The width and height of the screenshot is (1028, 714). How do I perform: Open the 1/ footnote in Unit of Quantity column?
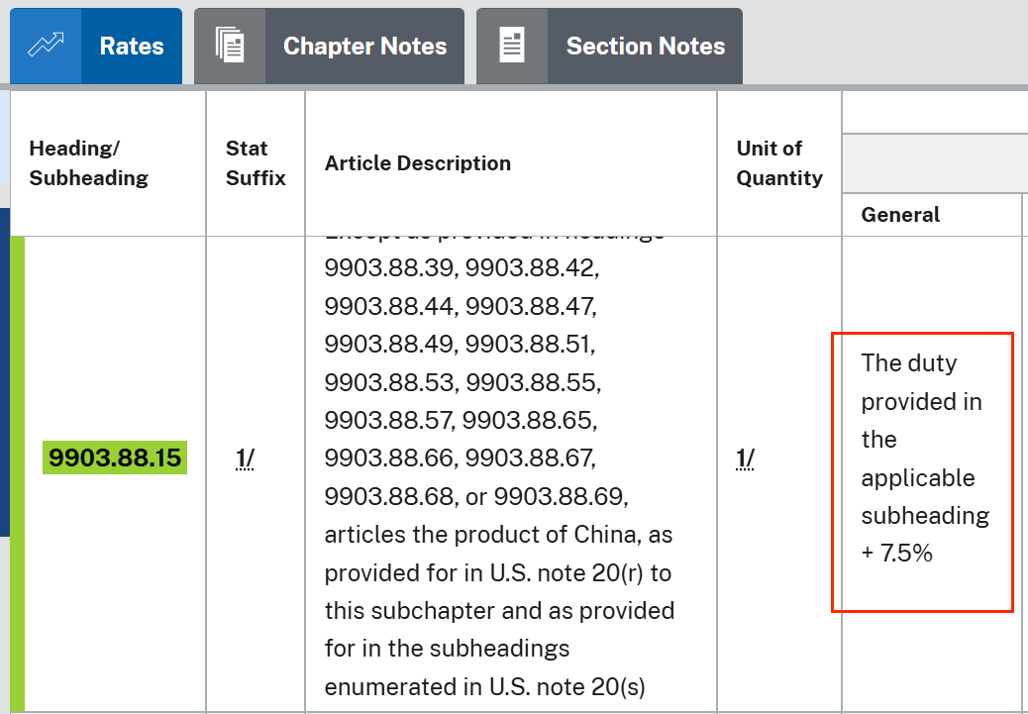(x=746, y=459)
